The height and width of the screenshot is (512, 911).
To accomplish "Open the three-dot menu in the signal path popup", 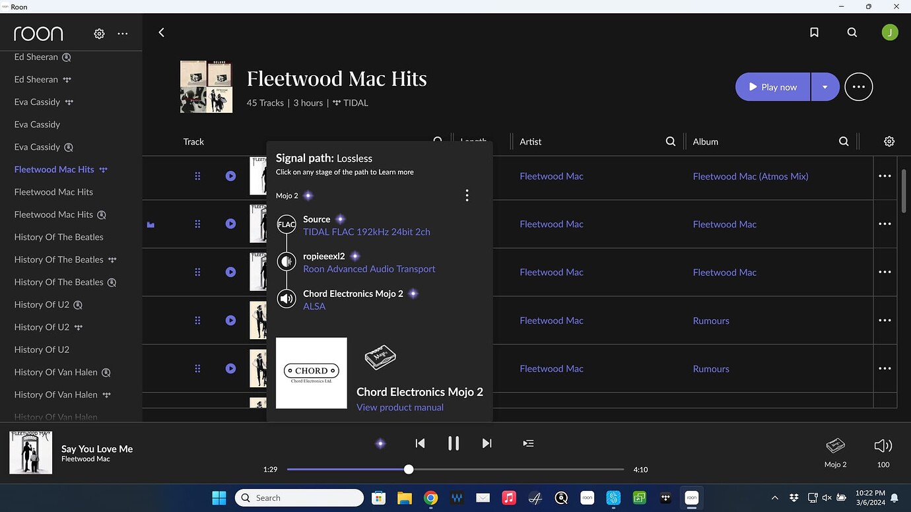I will [467, 195].
